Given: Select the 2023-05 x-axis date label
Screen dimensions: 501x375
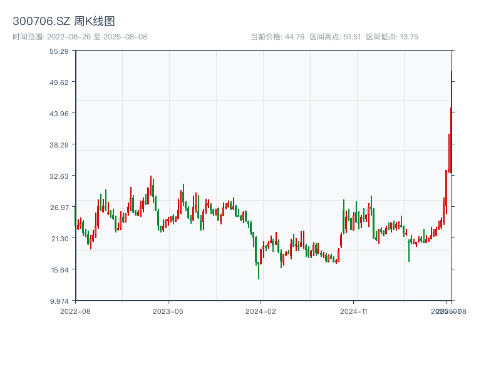Looking at the screenshot, I should [x=168, y=311].
